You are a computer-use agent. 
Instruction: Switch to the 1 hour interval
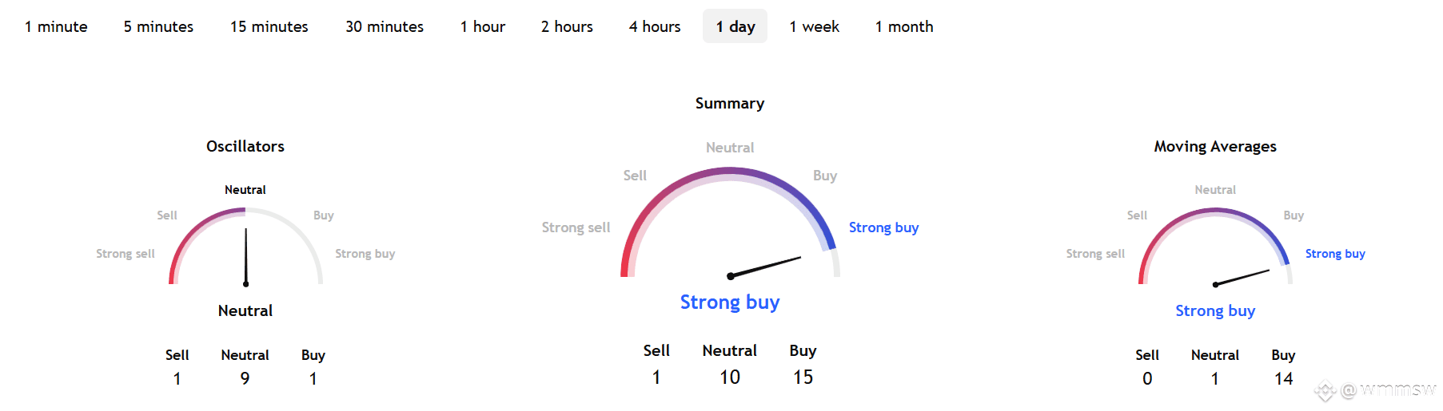(x=483, y=26)
